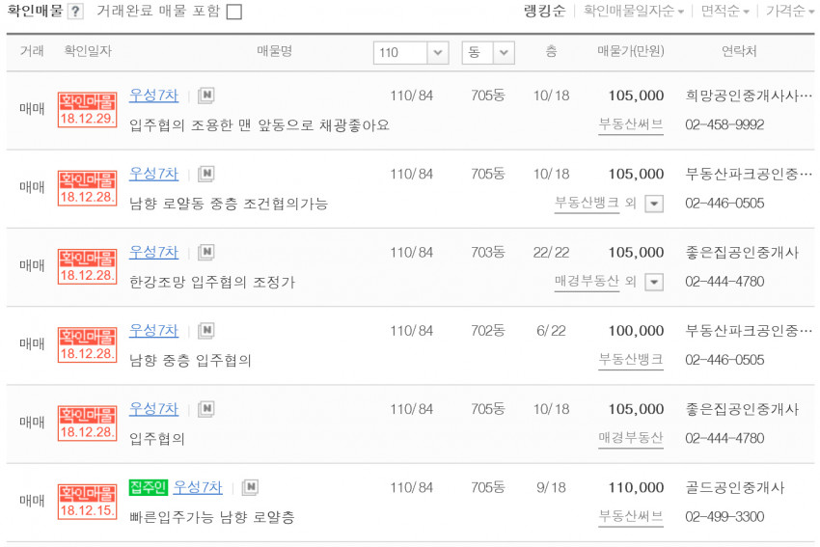Expand the arrow next to 부동산뱅크 외
The image size is (820, 547).
click(x=654, y=204)
